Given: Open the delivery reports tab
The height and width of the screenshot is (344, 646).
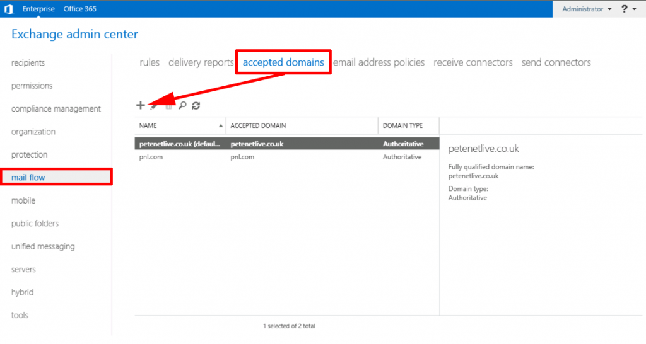Looking at the screenshot, I should pos(201,62).
